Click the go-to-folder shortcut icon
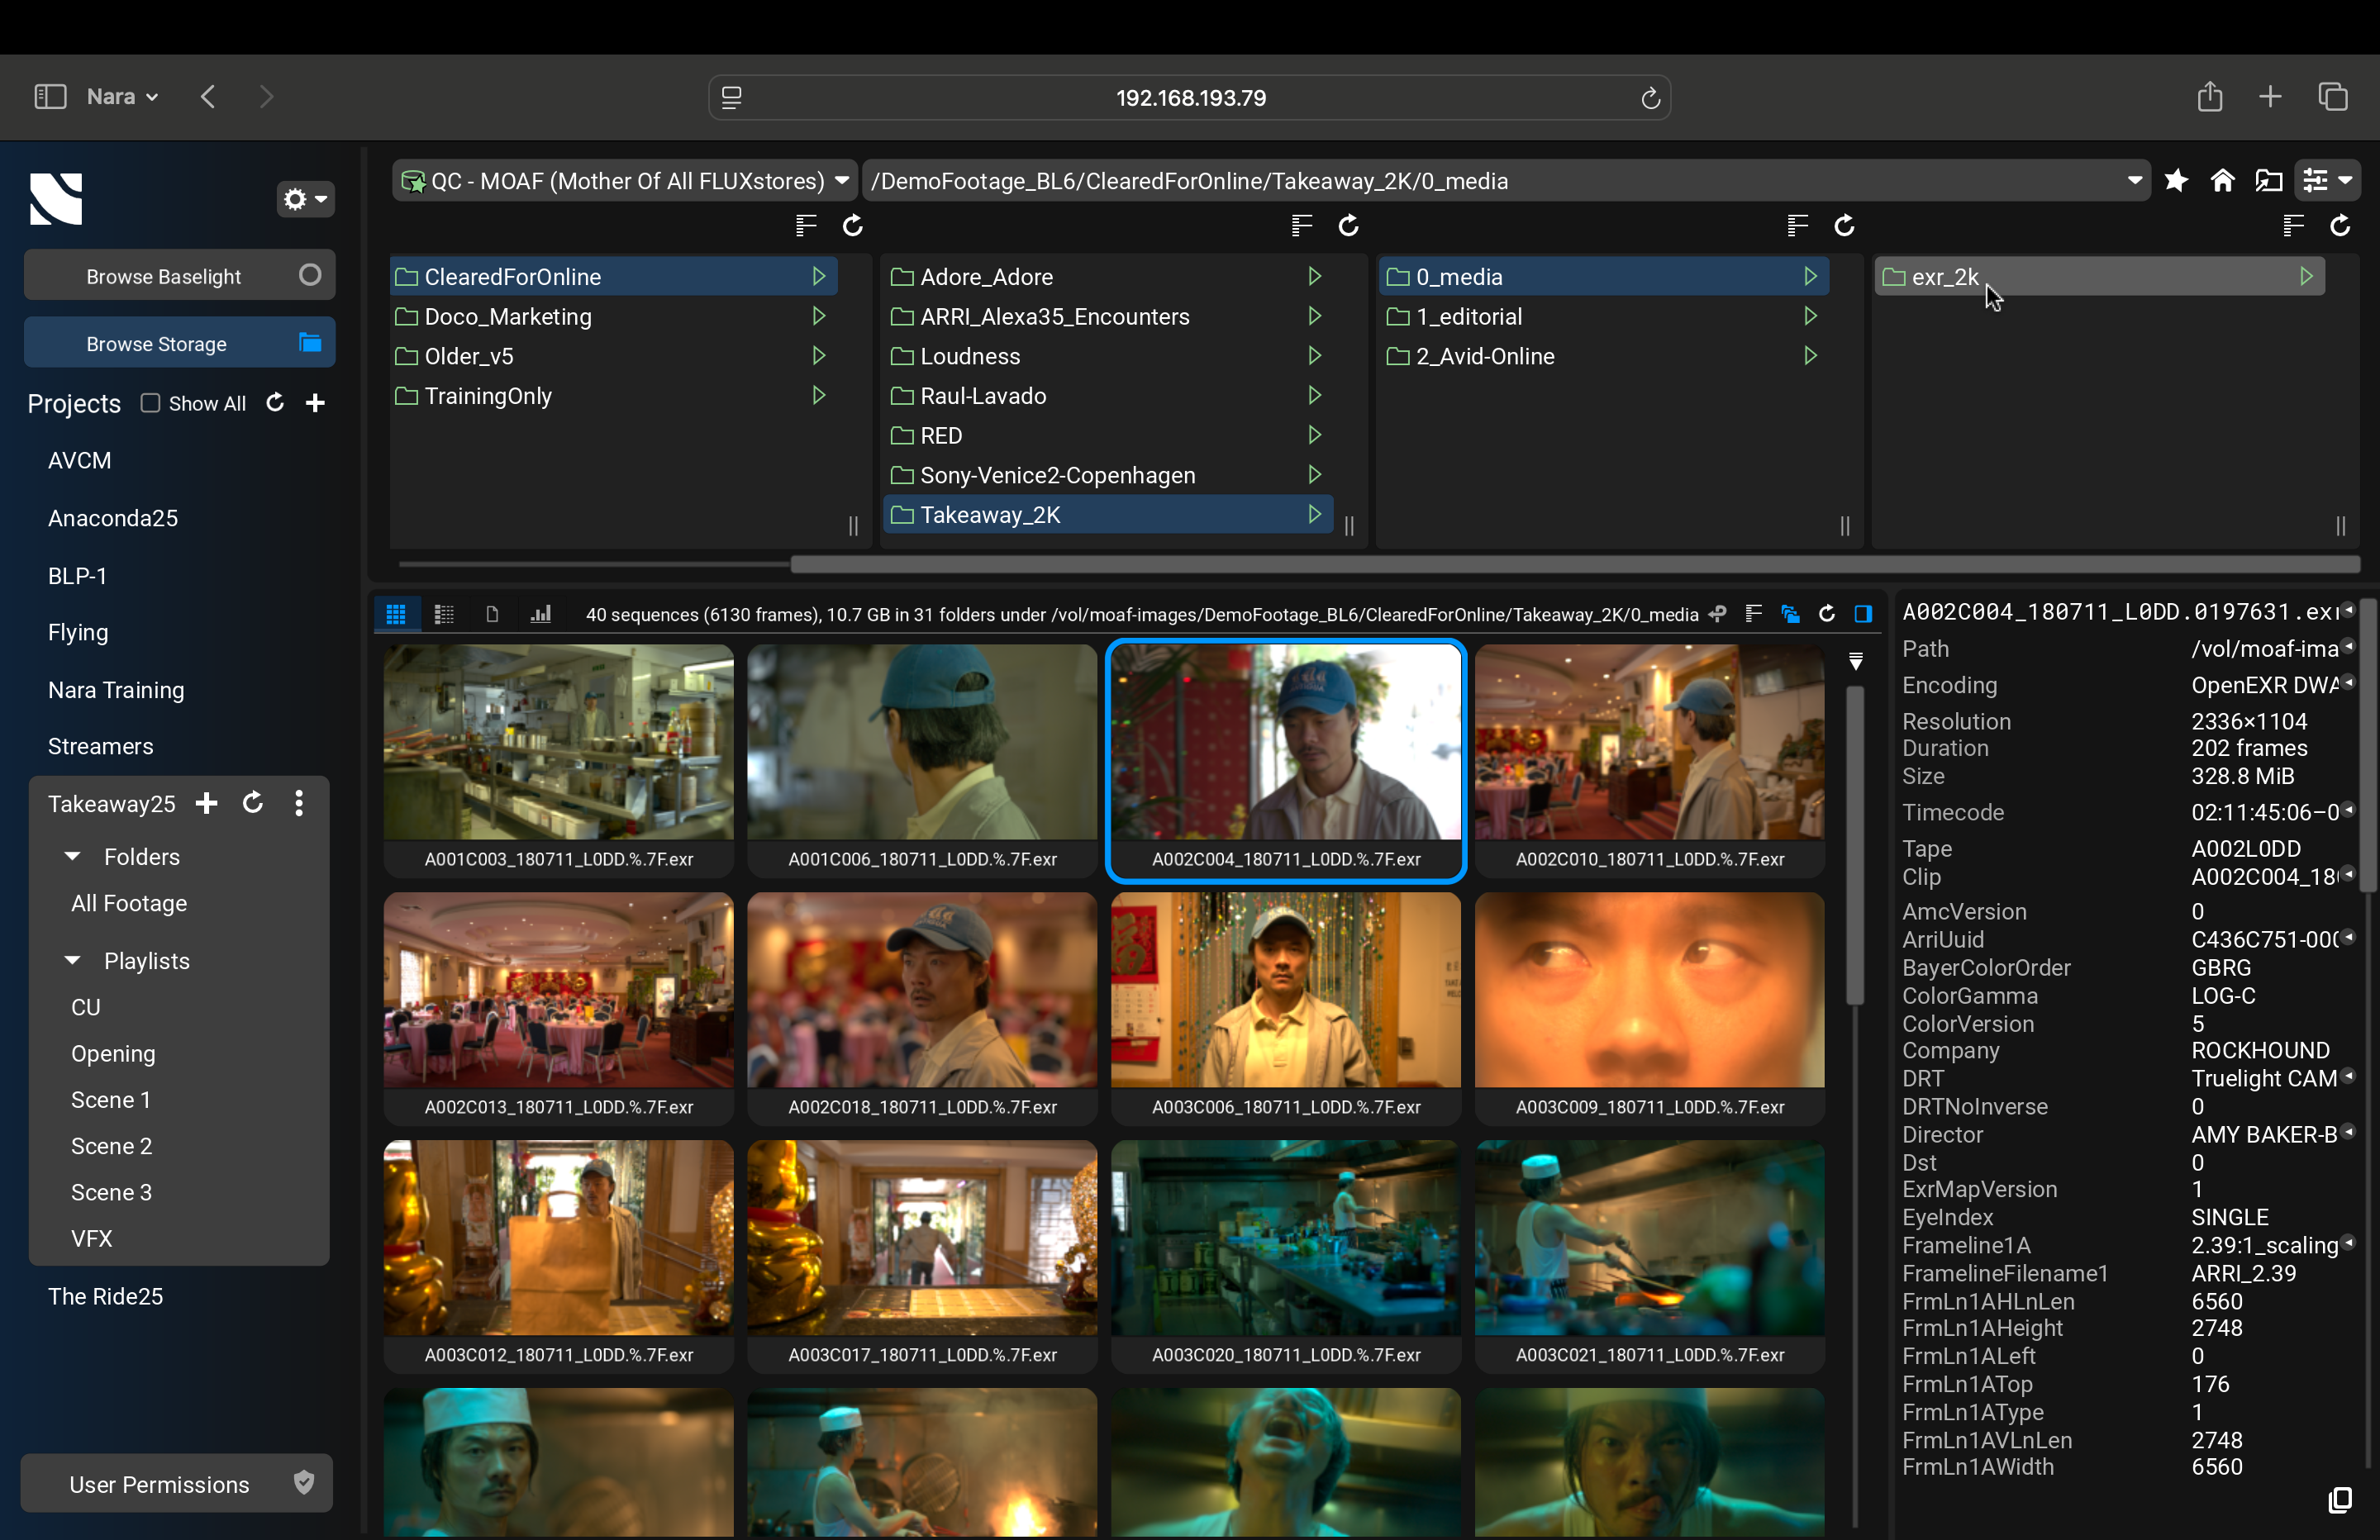Screen dimensions: 2380x1540 (2268, 181)
